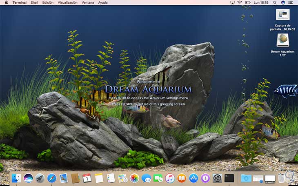Restore the minimized browser window in Dock
This screenshot has height=186, width=298.
click(x=258, y=179)
